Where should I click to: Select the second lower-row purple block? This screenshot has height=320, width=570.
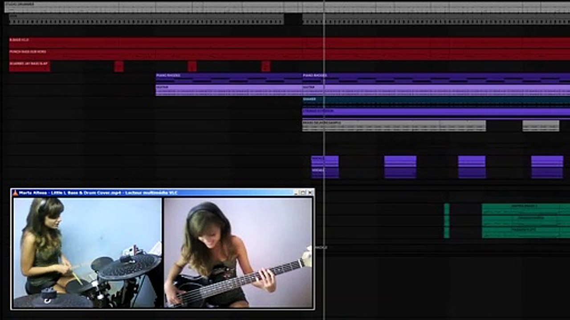pyautogui.click(x=400, y=172)
